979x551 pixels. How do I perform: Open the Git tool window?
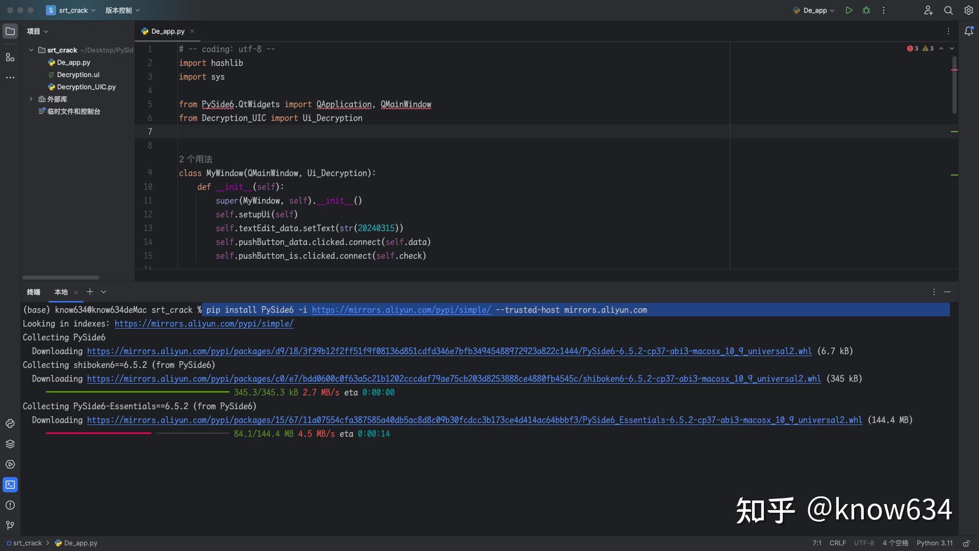pos(10,525)
